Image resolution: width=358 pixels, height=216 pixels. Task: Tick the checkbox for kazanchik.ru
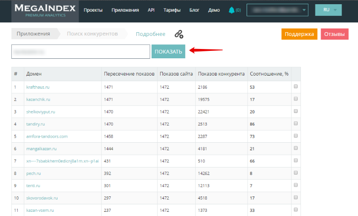296,99
